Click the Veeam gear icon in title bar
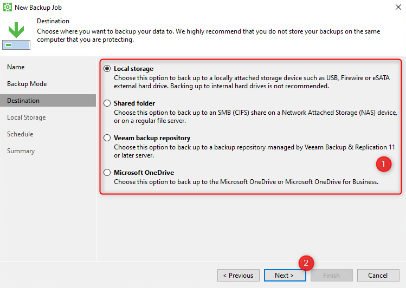Viewport: 406px width, 288px height. point(8,7)
